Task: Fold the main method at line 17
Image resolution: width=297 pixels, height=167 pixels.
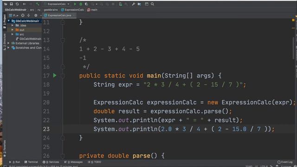Action: [63, 76]
